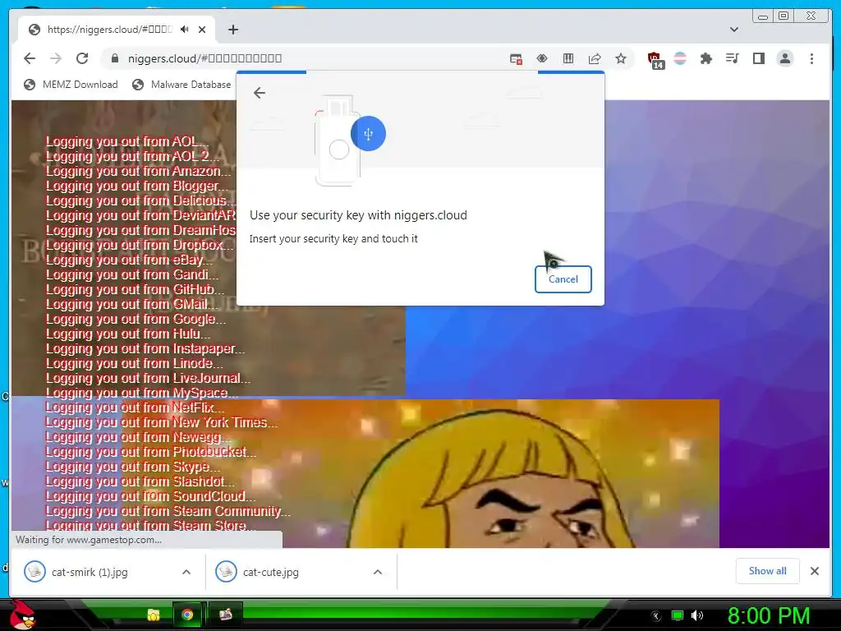841x631 pixels.
Task: Open the media controls icon in the toolbar
Action: click(x=732, y=58)
